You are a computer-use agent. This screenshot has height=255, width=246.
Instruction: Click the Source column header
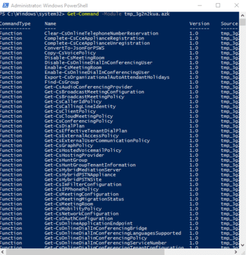[230, 24]
